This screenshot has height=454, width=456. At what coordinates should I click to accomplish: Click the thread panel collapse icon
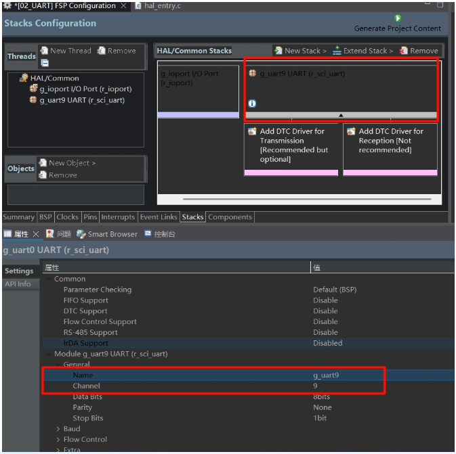45,63
